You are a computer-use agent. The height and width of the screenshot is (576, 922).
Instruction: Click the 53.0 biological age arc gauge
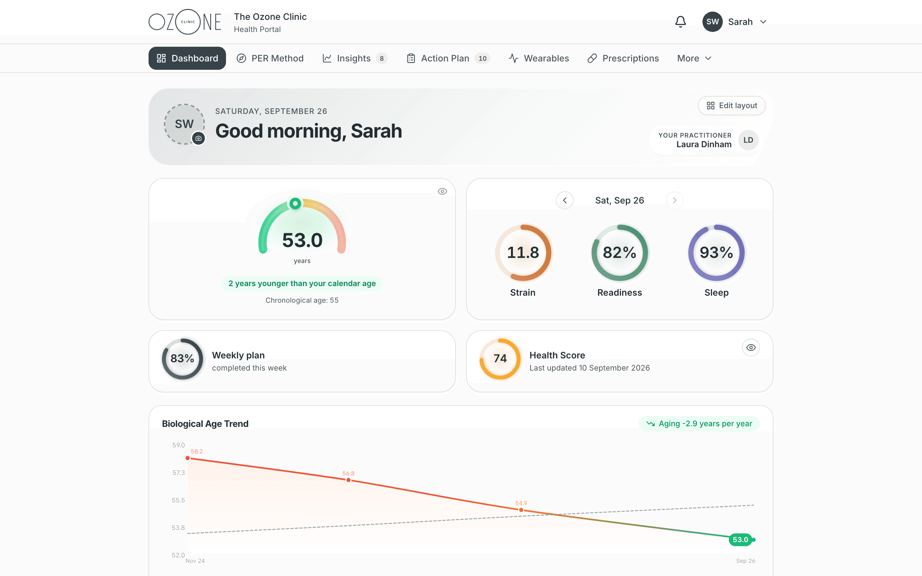[302, 226]
